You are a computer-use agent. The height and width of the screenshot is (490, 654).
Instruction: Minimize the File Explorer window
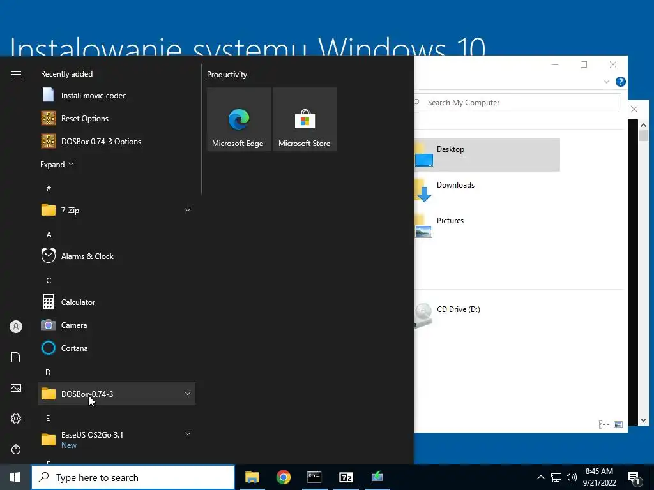pyautogui.click(x=555, y=64)
